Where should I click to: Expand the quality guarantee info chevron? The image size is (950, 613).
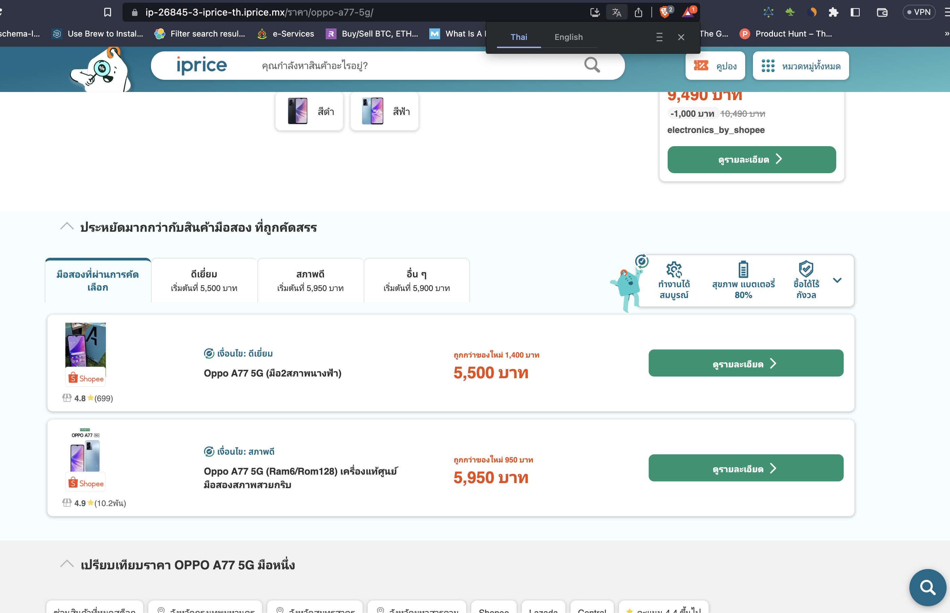point(837,280)
